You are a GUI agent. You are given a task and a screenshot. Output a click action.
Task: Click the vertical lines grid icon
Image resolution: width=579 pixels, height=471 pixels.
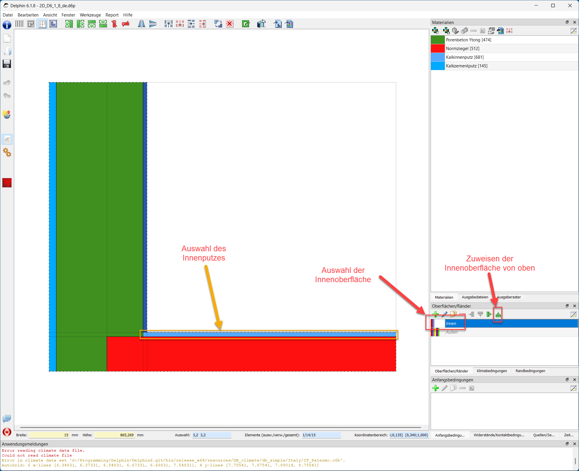(19, 24)
